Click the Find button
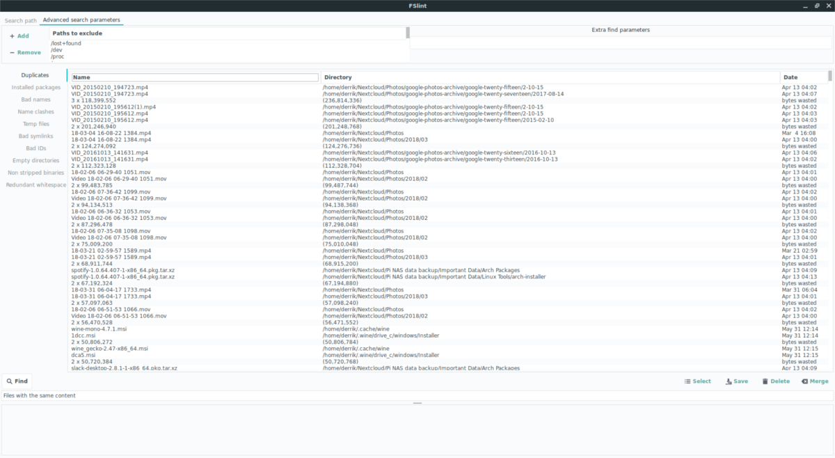Viewport: 835px width, 458px height. point(17,381)
